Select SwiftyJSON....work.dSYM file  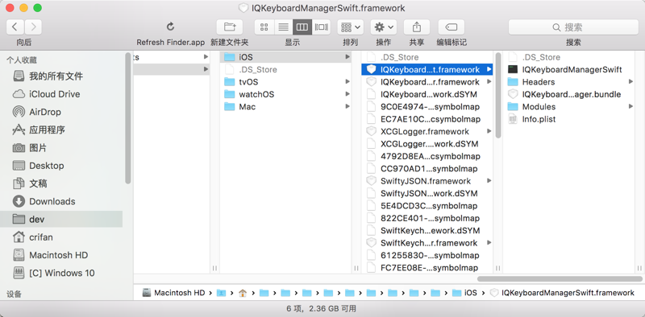pyautogui.click(x=427, y=193)
